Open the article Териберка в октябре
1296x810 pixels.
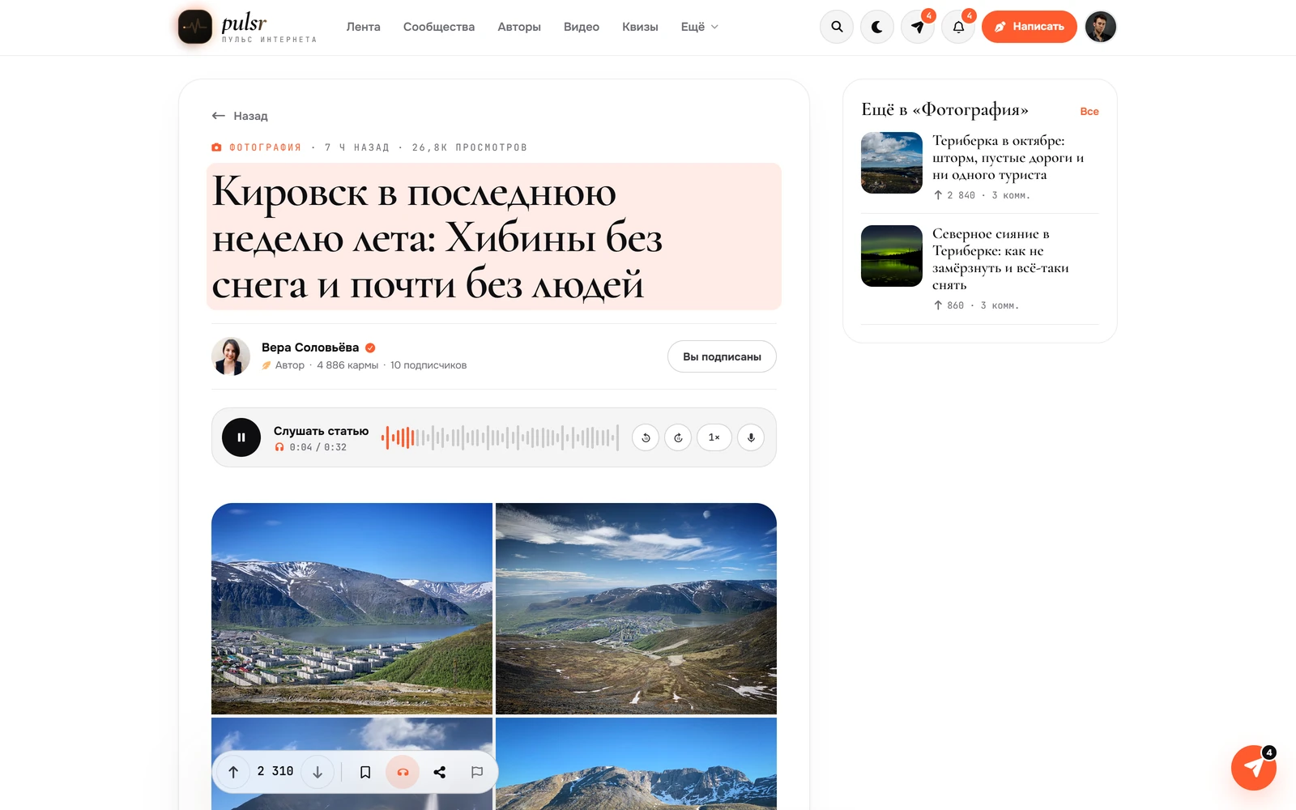coord(1008,157)
